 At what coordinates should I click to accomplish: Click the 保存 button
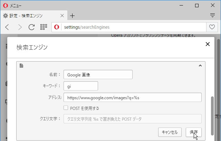[x=194, y=132]
